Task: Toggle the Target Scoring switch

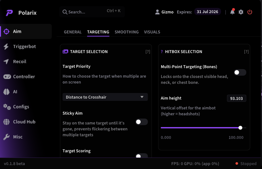Action: coord(141,156)
